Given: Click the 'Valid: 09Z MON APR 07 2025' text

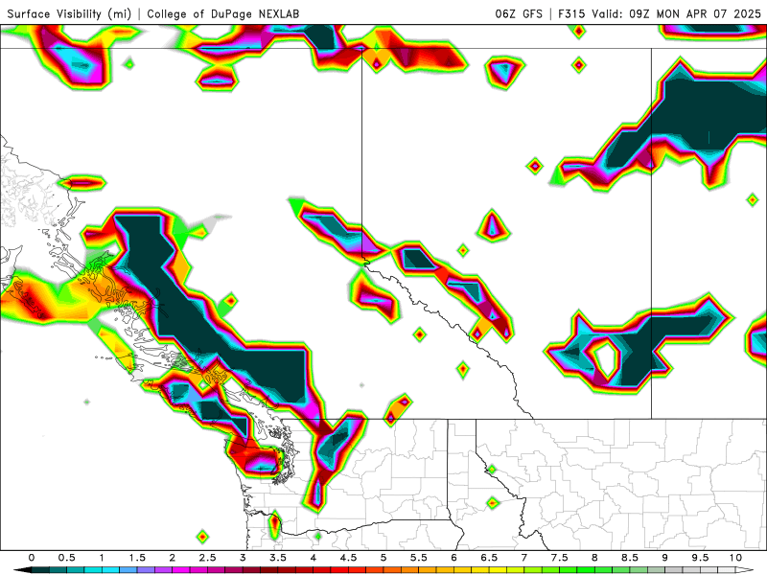Looking at the screenshot, I should tap(677, 13).
